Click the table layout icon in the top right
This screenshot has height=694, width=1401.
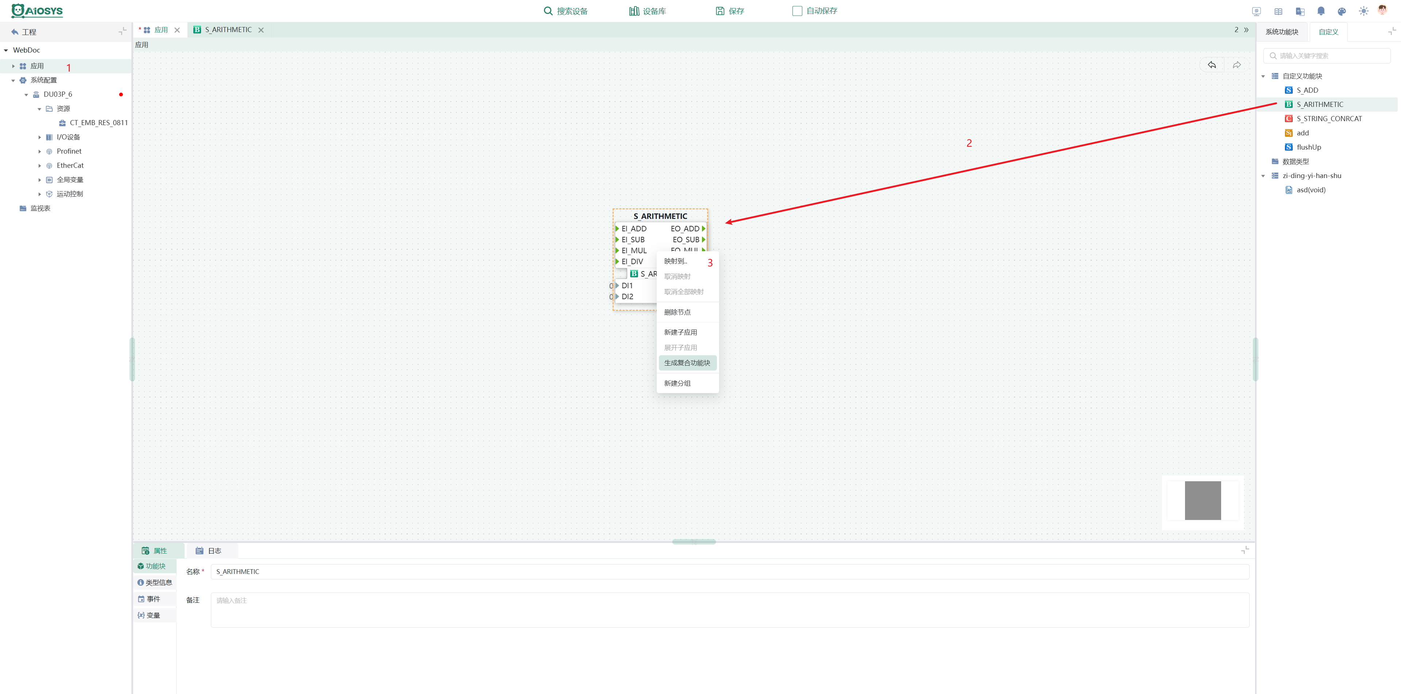[x=1278, y=11]
